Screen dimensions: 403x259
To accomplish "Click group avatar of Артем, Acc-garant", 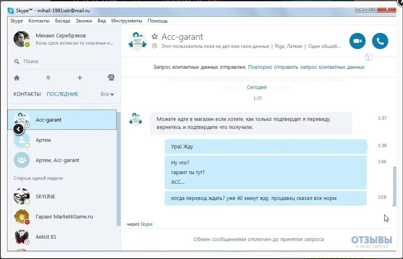I will click(x=22, y=160).
